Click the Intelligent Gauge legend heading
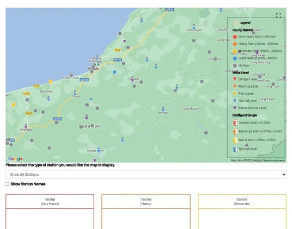The height and width of the screenshot is (229, 292). [x=245, y=115]
